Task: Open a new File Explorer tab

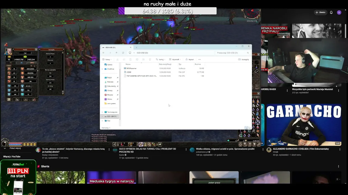Action: 136,47
